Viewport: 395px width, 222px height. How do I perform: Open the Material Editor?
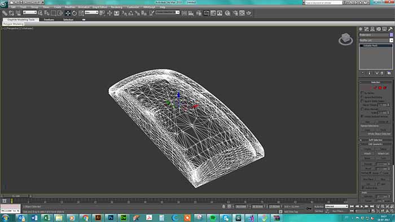point(228,13)
